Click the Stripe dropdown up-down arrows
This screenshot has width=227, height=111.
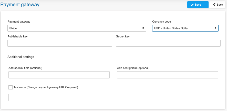click(143, 28)
